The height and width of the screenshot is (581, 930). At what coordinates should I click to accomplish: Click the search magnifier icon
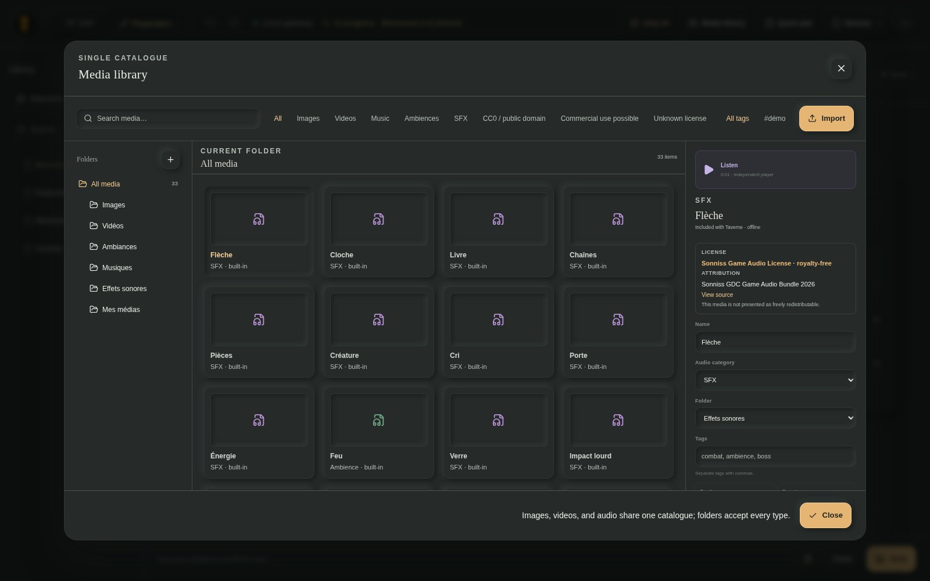point(88,119)
